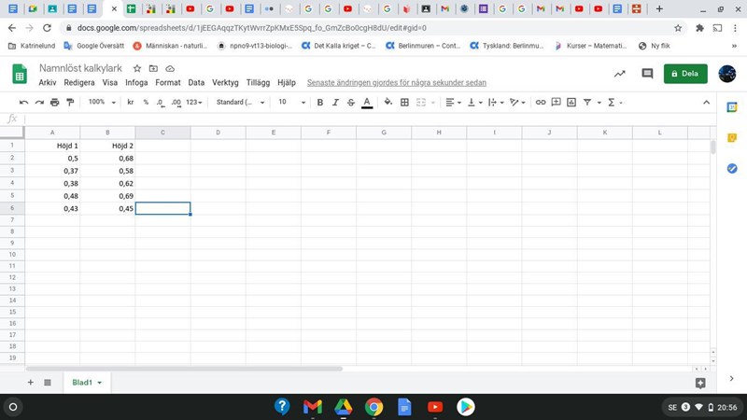Select the paint format roller tool
This screenshot has width=747, height=420.
(x=70, y=102)
